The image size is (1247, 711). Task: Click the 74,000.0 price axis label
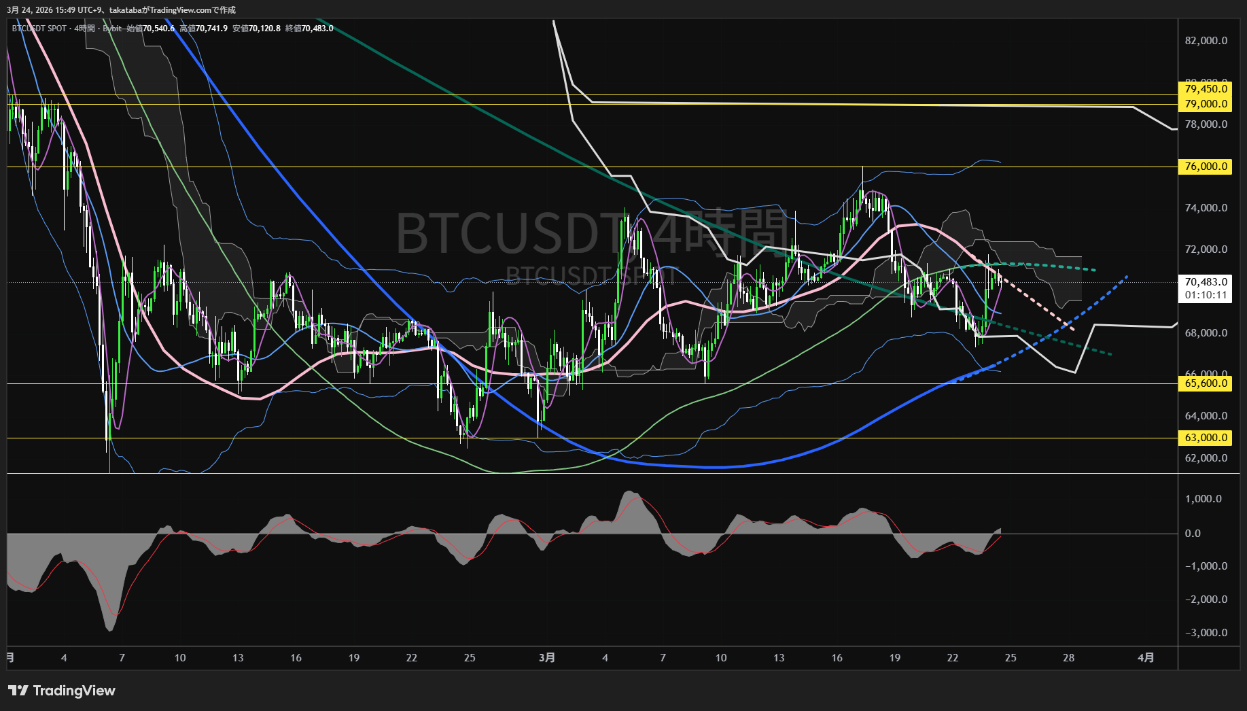click(1206, 208)
